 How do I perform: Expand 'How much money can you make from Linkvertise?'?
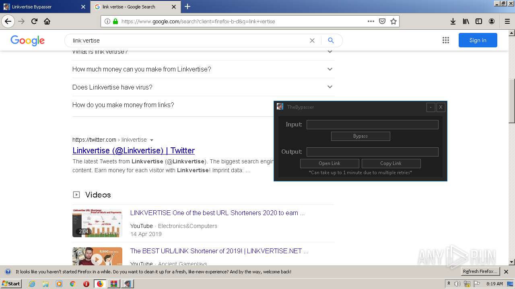click(203, 69)
